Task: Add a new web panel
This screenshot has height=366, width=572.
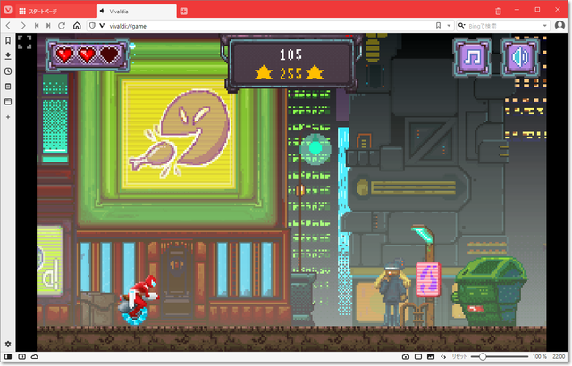Action: 8,117
